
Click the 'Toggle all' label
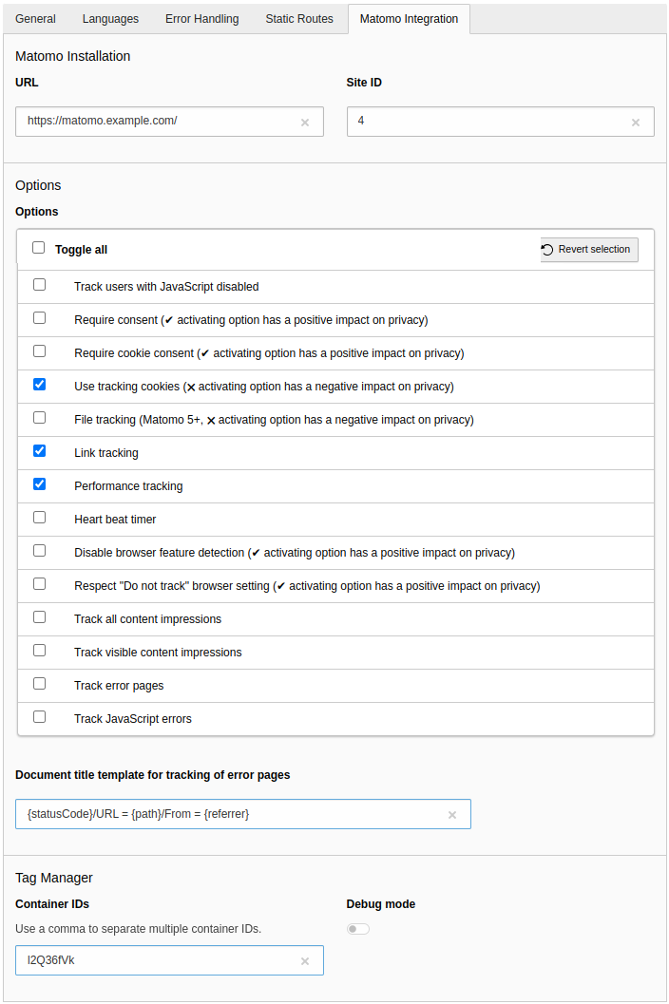82,250
